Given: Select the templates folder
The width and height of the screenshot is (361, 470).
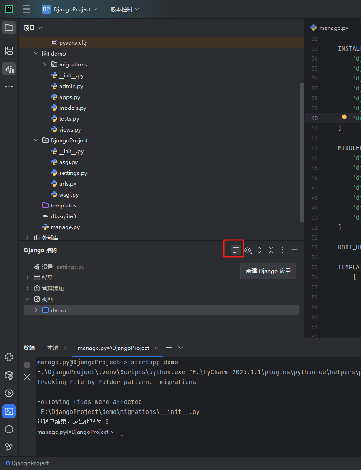Looking at the screenshot, I should (x=63, y=205).
